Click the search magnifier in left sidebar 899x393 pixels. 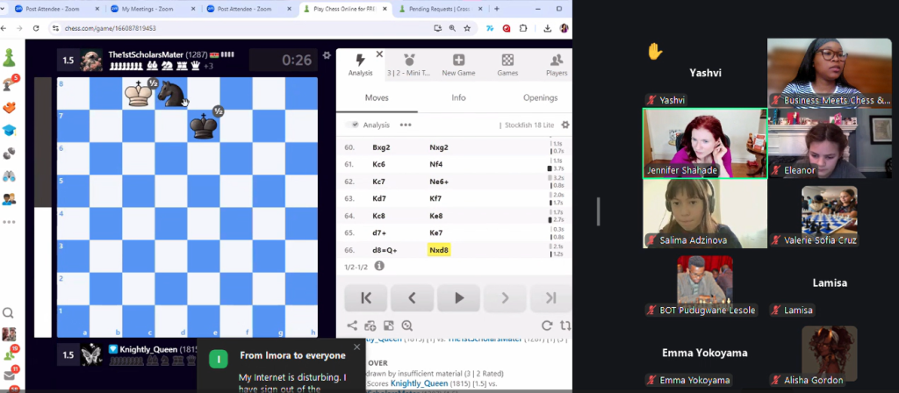pos(10,312)
